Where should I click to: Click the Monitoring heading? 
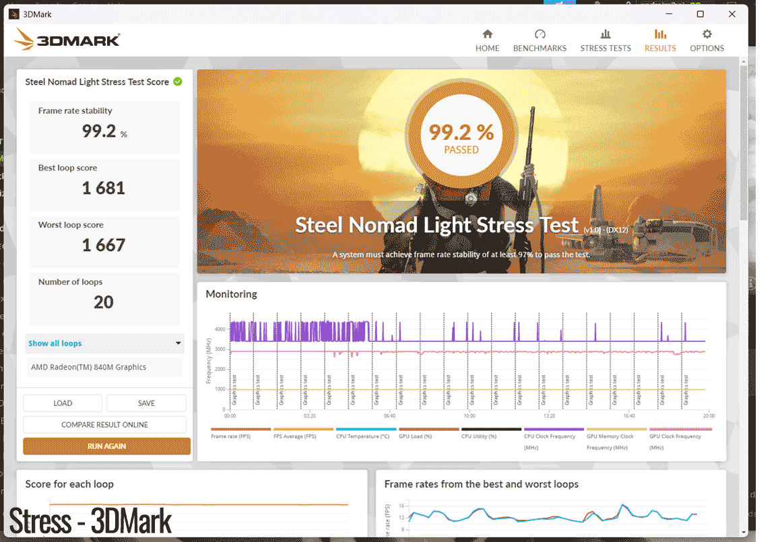click(231, 294)
